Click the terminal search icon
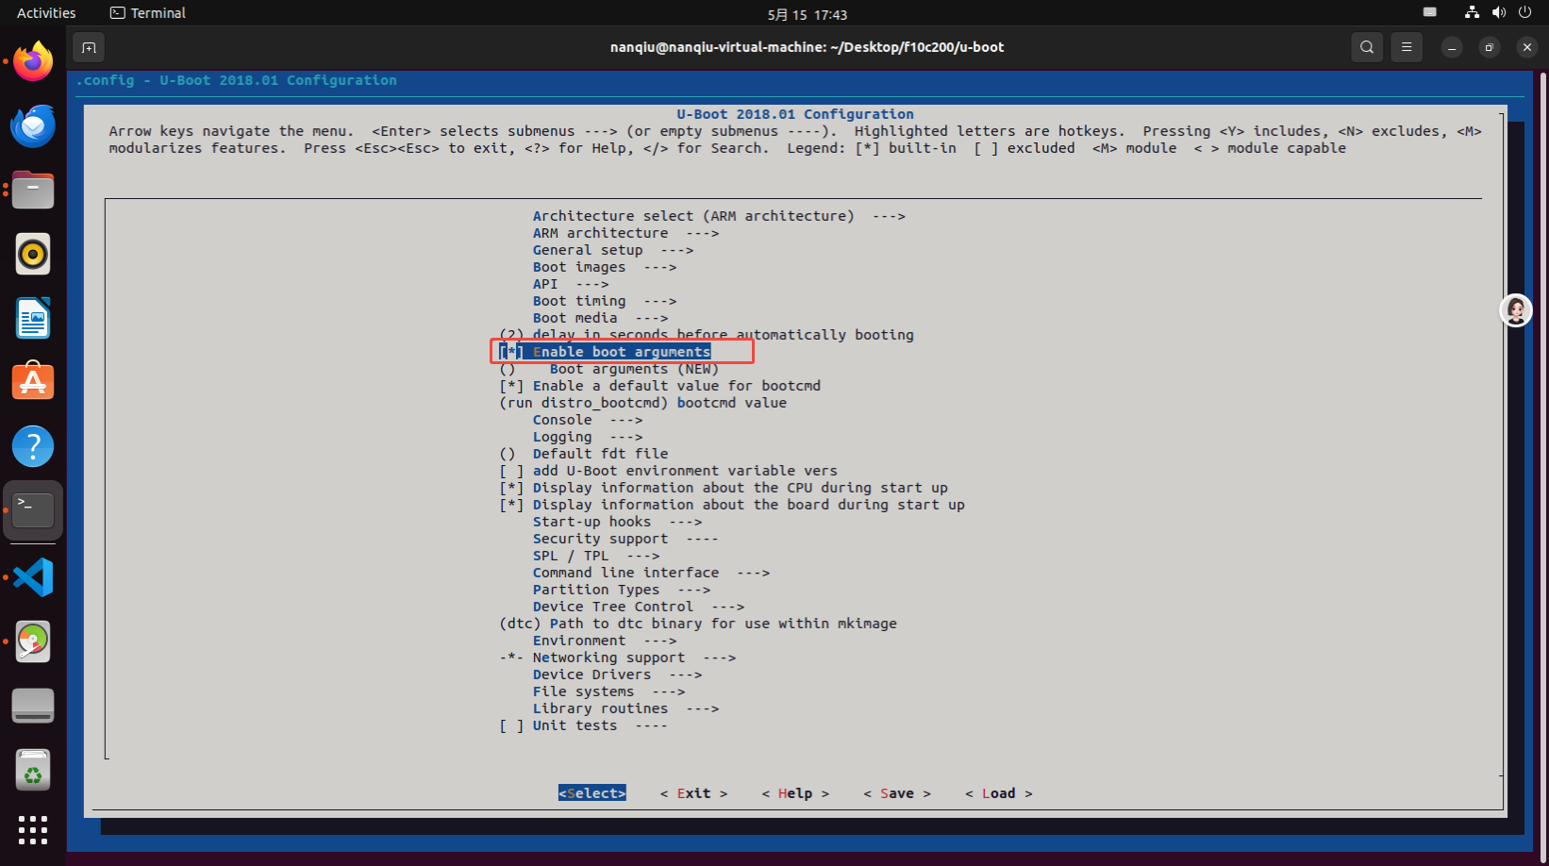 (1367, 47)
